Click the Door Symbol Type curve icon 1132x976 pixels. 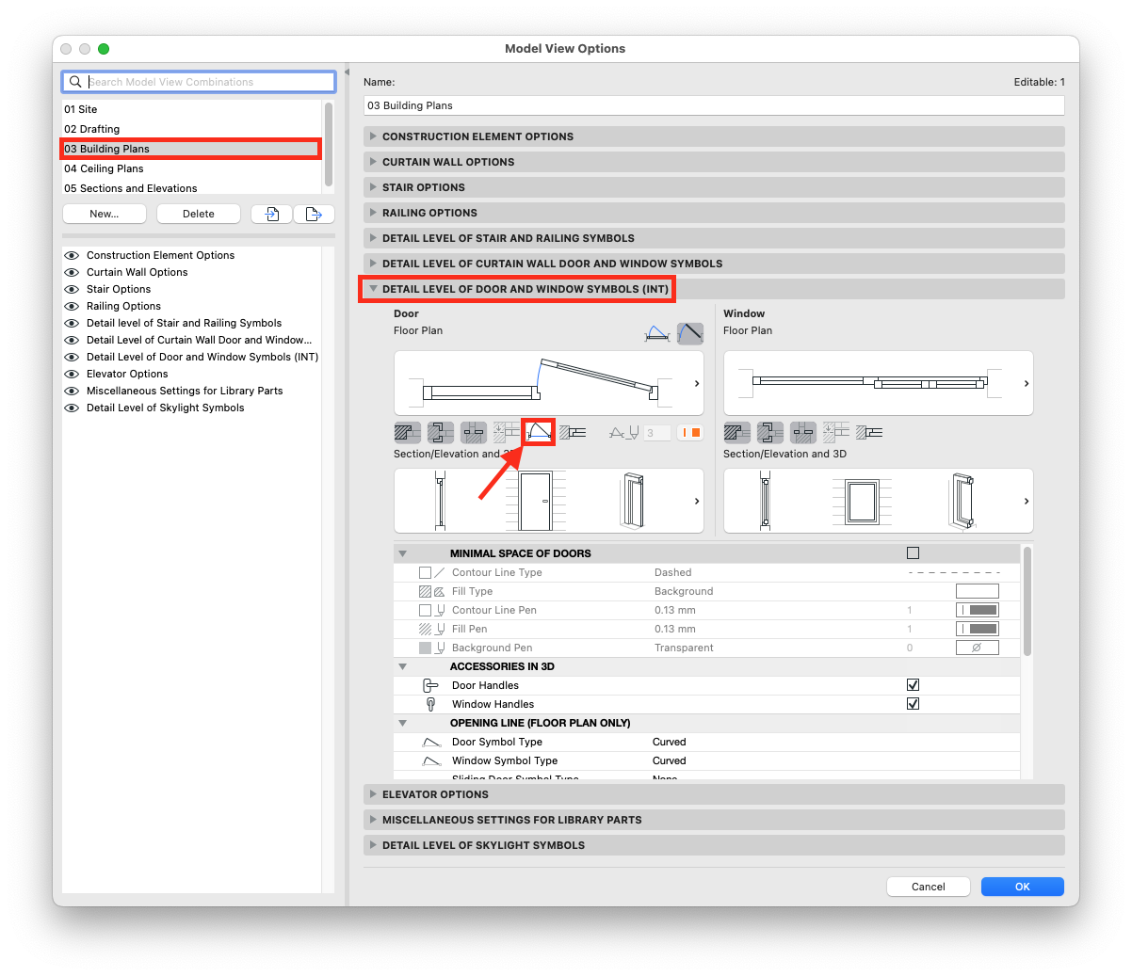point(431,743)
